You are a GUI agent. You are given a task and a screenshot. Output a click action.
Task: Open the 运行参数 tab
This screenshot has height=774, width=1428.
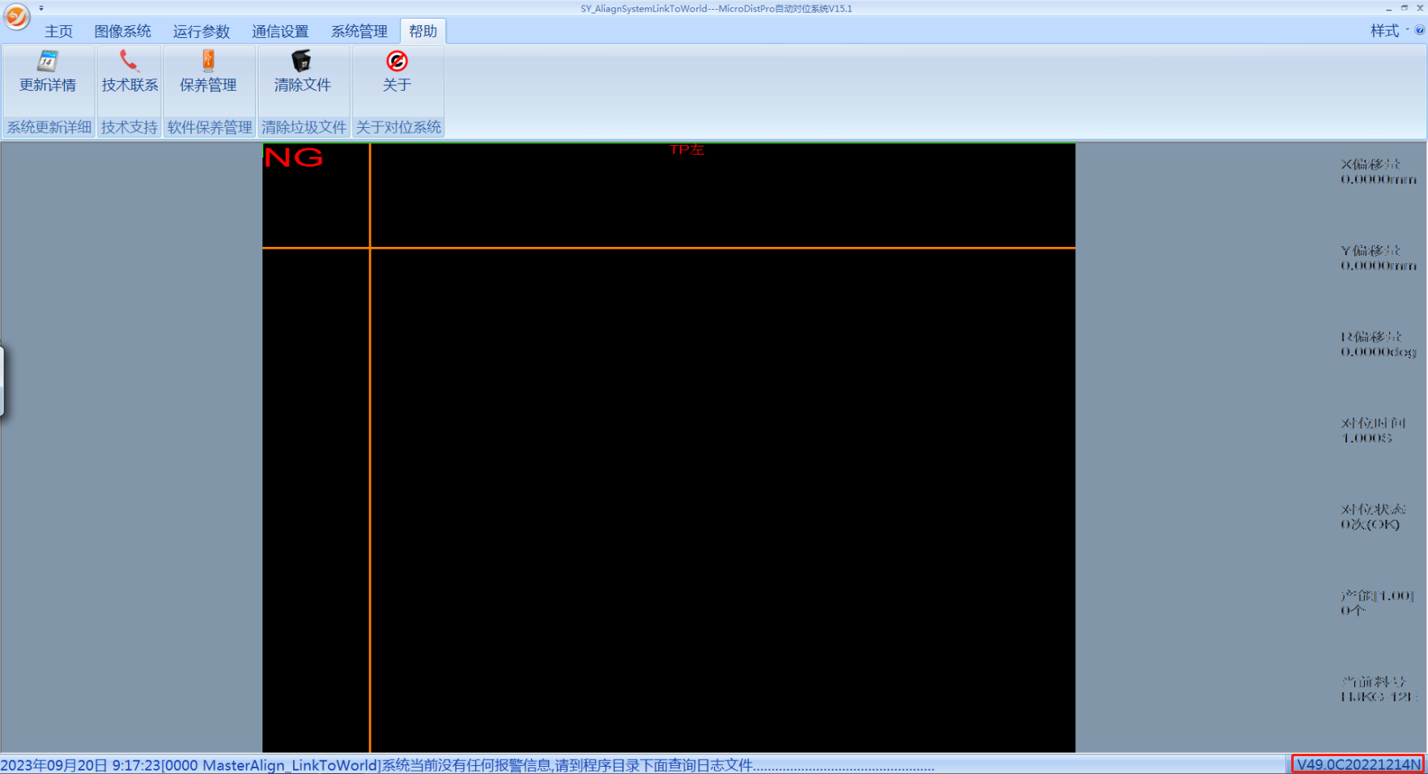click(201, 32)
